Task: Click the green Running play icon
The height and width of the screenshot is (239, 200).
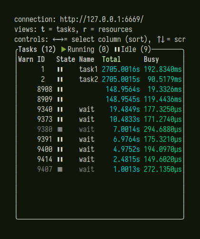Action: (x=64, y=50)
